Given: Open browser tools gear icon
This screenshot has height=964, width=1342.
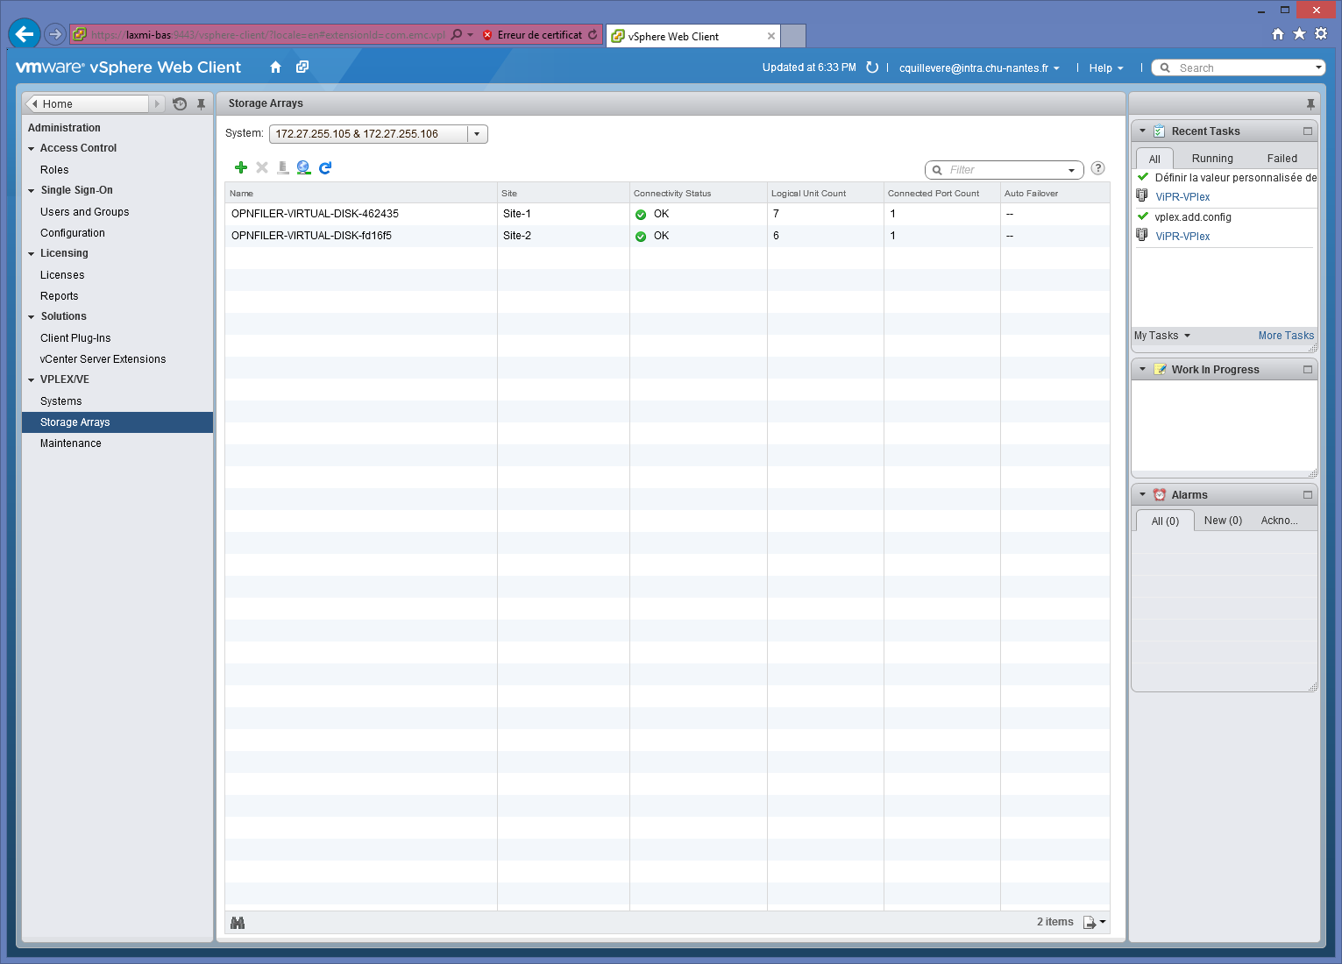Looking at the screenshot, I should pos(1321,34).
